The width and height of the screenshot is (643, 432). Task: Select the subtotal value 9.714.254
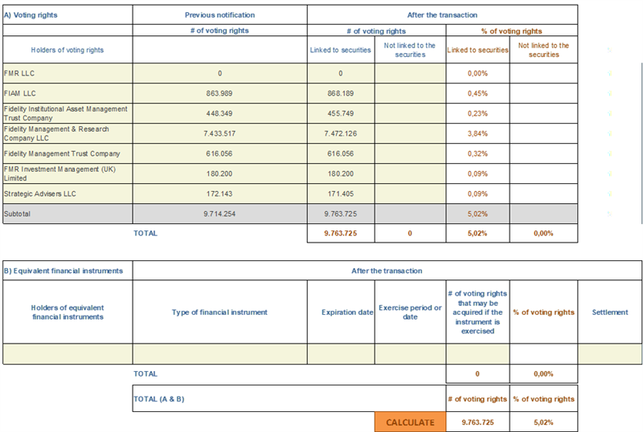219,214
